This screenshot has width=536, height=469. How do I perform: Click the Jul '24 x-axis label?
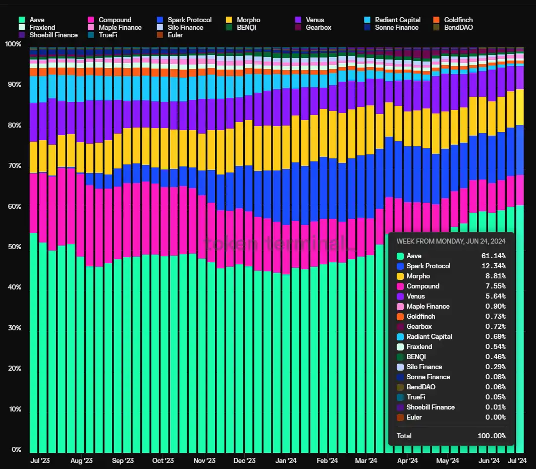tap(517, 460)
